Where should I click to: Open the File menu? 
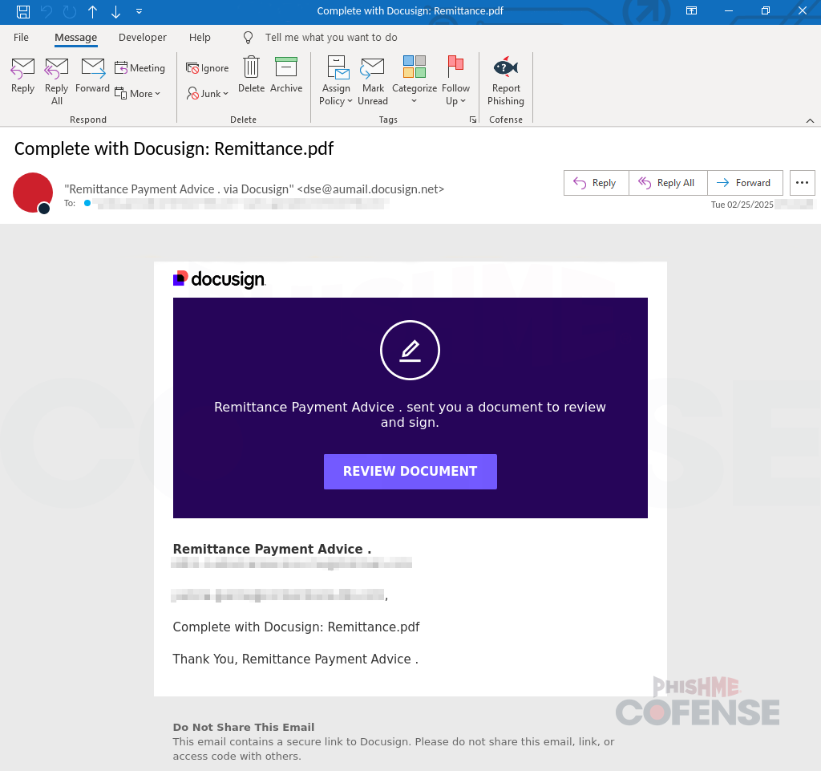click(x=20, y=37)
